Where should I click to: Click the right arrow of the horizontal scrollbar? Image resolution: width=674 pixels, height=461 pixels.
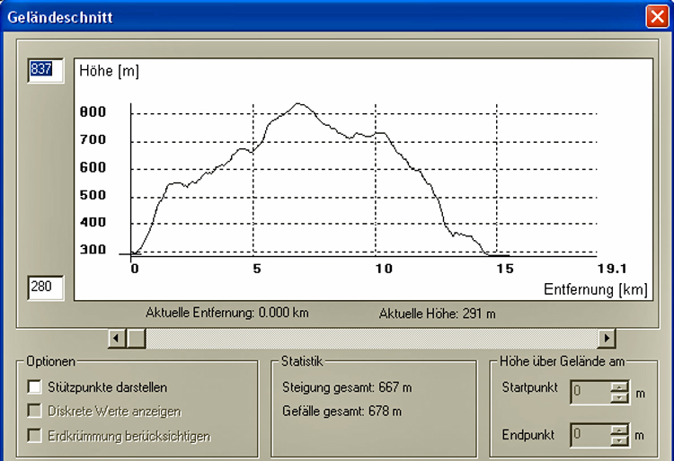(607, 338)
